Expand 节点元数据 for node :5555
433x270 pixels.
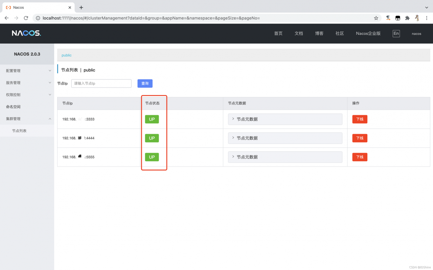point(285,157)
